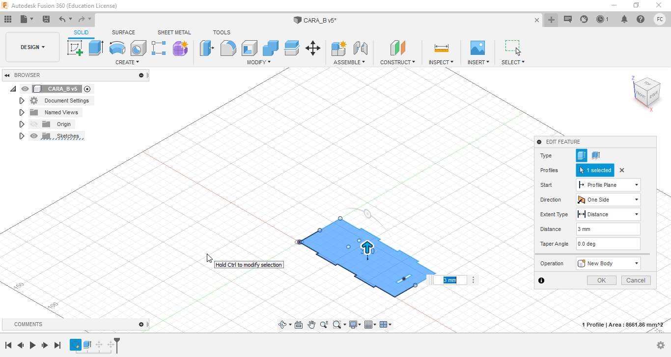Screen dimensions: 671x357
Task: Show the Data Panel grid
Action: coord(8,19)
